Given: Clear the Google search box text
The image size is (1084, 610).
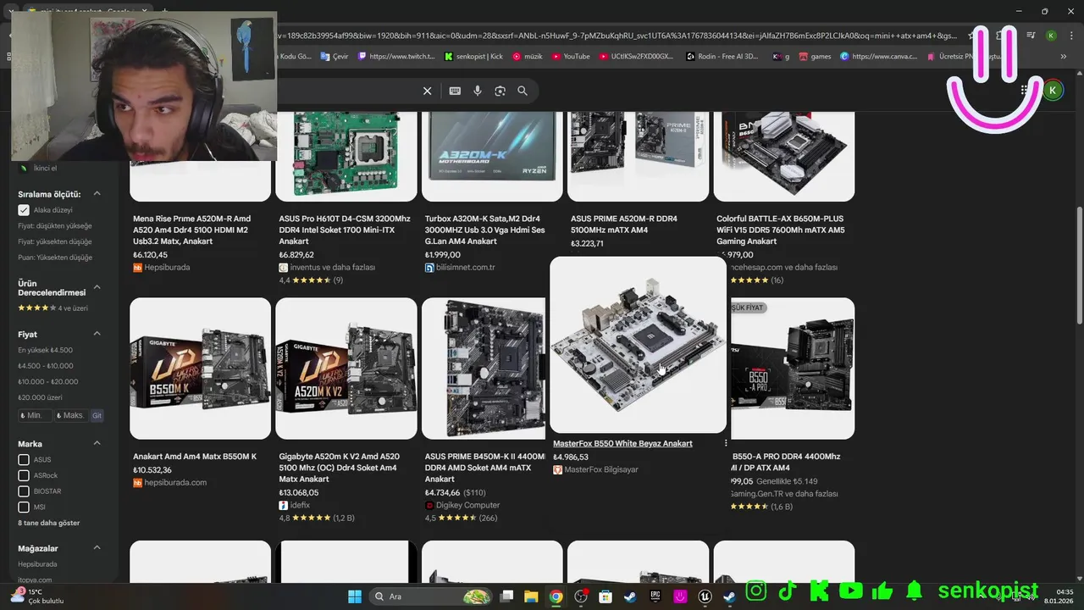Looking at the screenshot, I should point(428,91).
